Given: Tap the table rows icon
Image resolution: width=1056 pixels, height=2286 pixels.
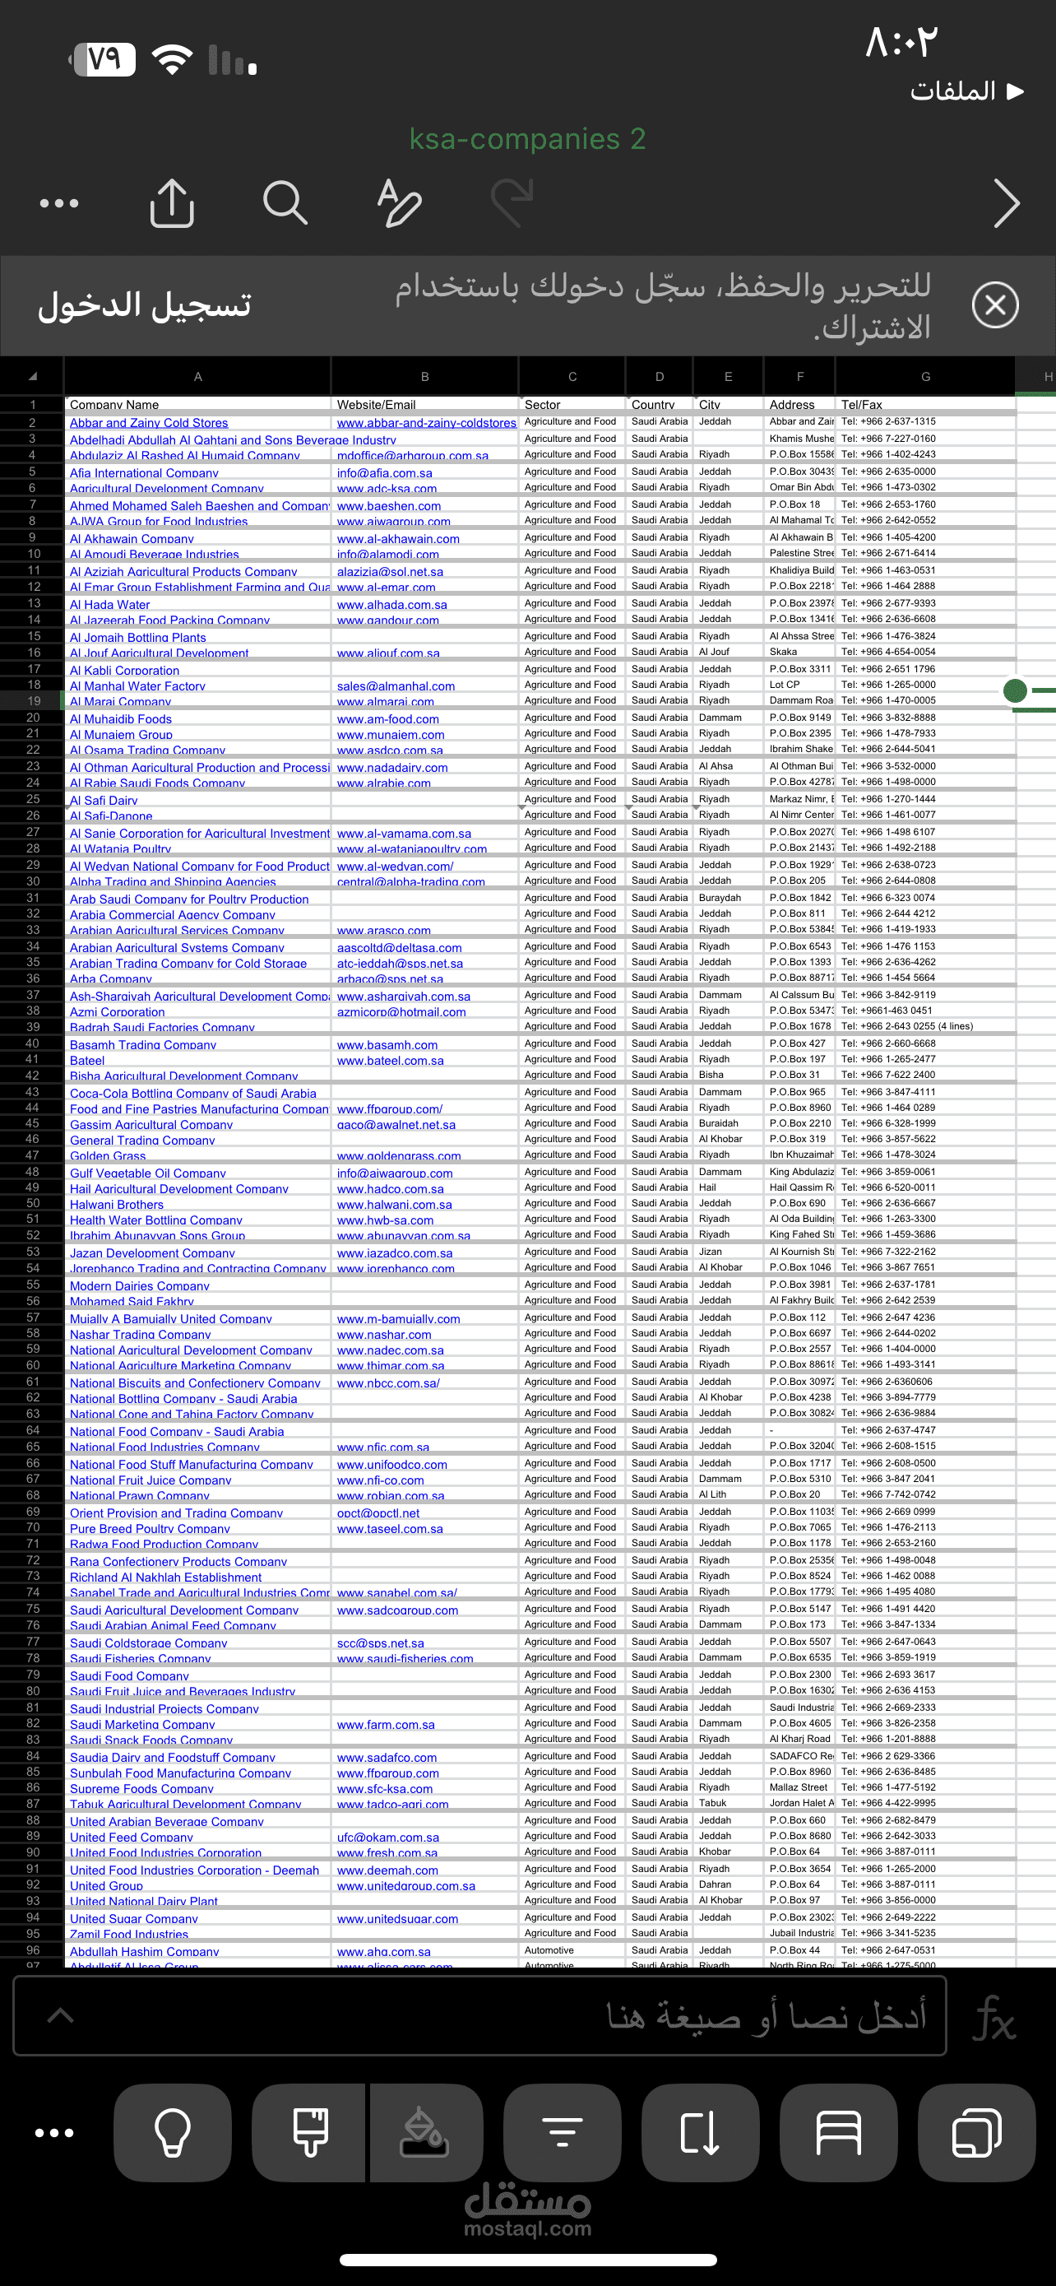Looking at the screenshot, I should [x=839, y=2132].
